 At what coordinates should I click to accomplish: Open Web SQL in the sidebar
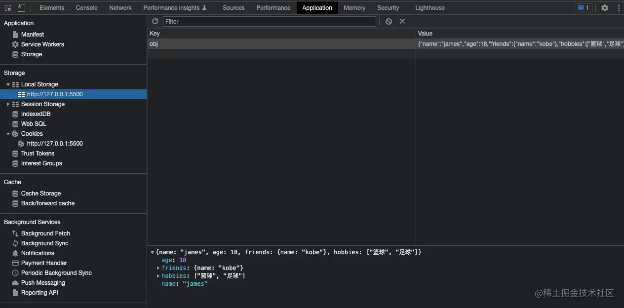tap(34, 124)
